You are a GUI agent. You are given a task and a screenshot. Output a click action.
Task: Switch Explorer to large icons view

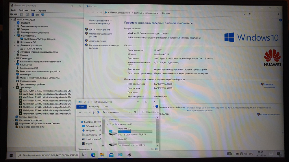coord(156,149)
